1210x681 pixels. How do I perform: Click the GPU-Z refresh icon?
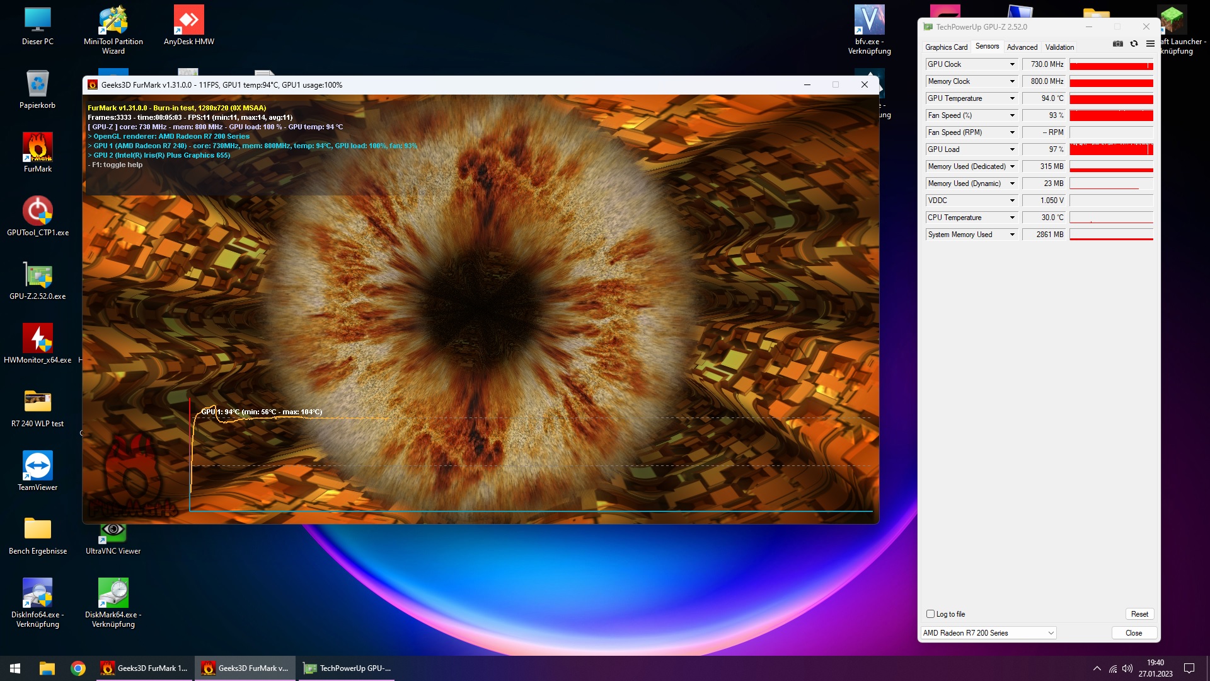coord(1134,44)
